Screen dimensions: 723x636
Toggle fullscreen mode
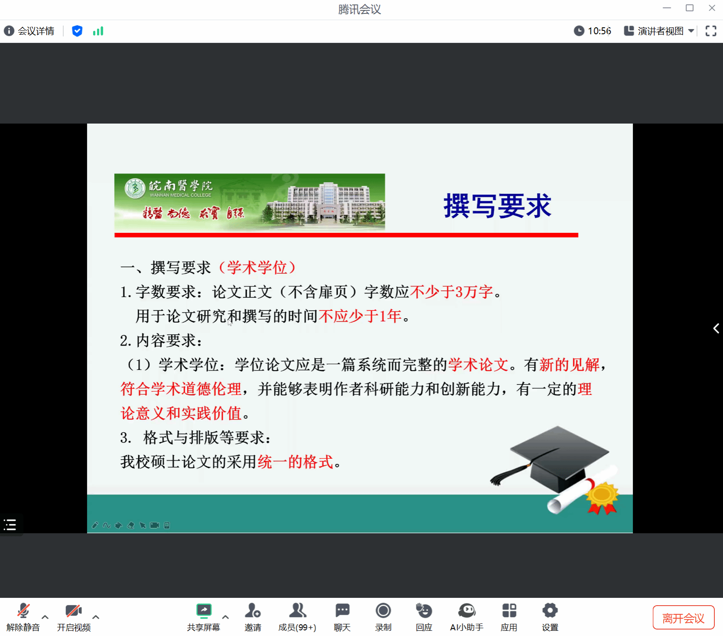[x=710, y=31]
